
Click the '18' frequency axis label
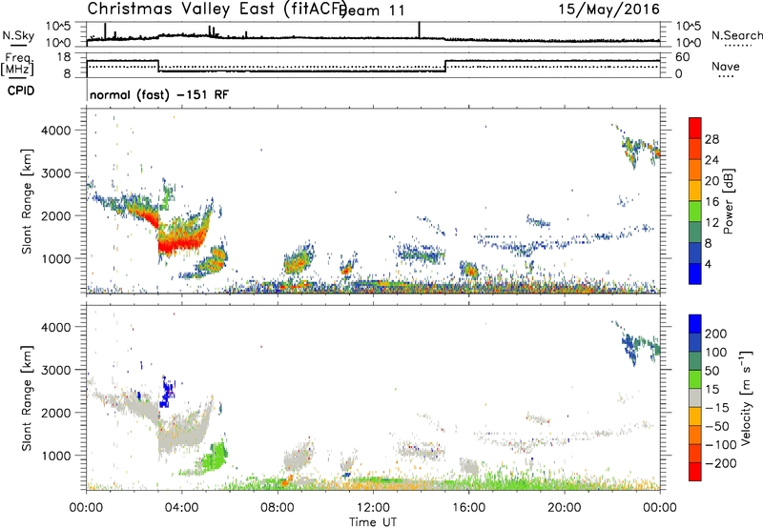[63, 57]
